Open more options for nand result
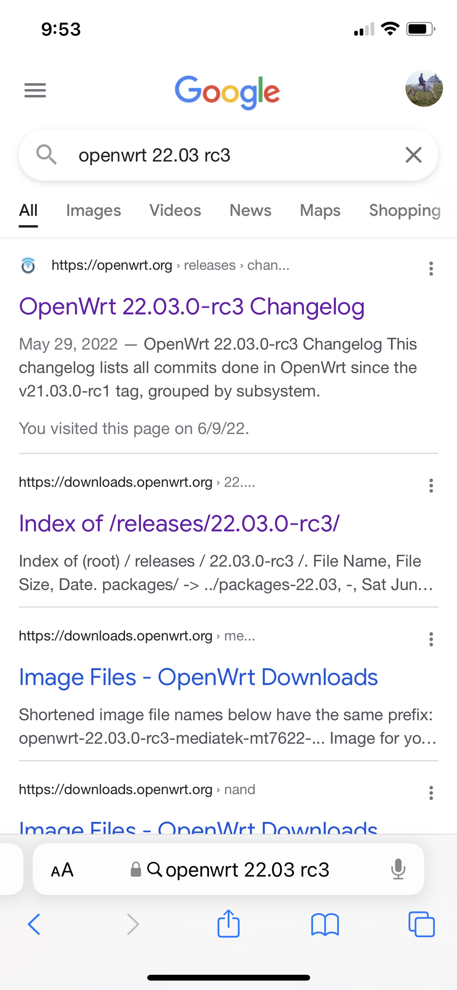This screenshot has width=457, height=990. pyautogui.click(x=431, y=793)
